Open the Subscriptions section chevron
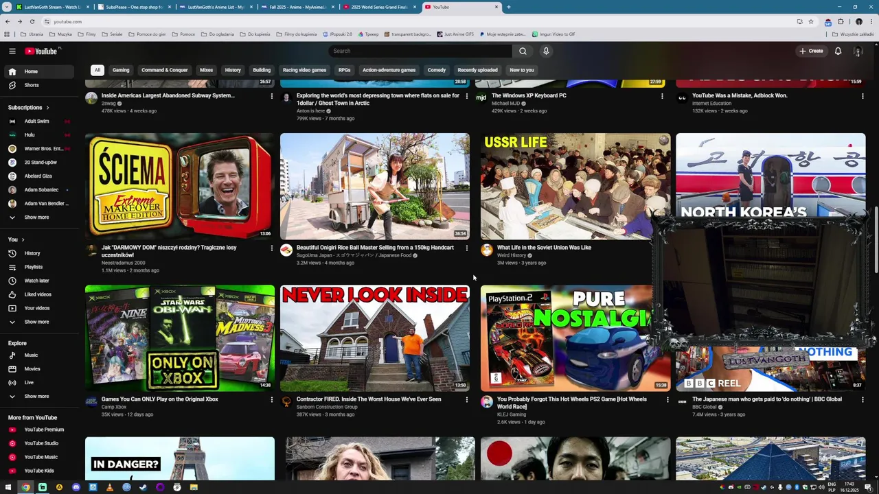The height and width of the screenshot is (494, 879). click(47, 108)
